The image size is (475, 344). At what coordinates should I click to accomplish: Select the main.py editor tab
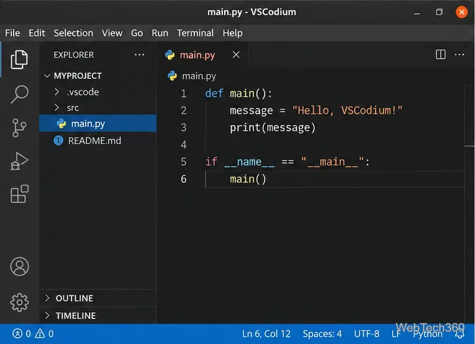pyautogui.click(x=202, y=55)
